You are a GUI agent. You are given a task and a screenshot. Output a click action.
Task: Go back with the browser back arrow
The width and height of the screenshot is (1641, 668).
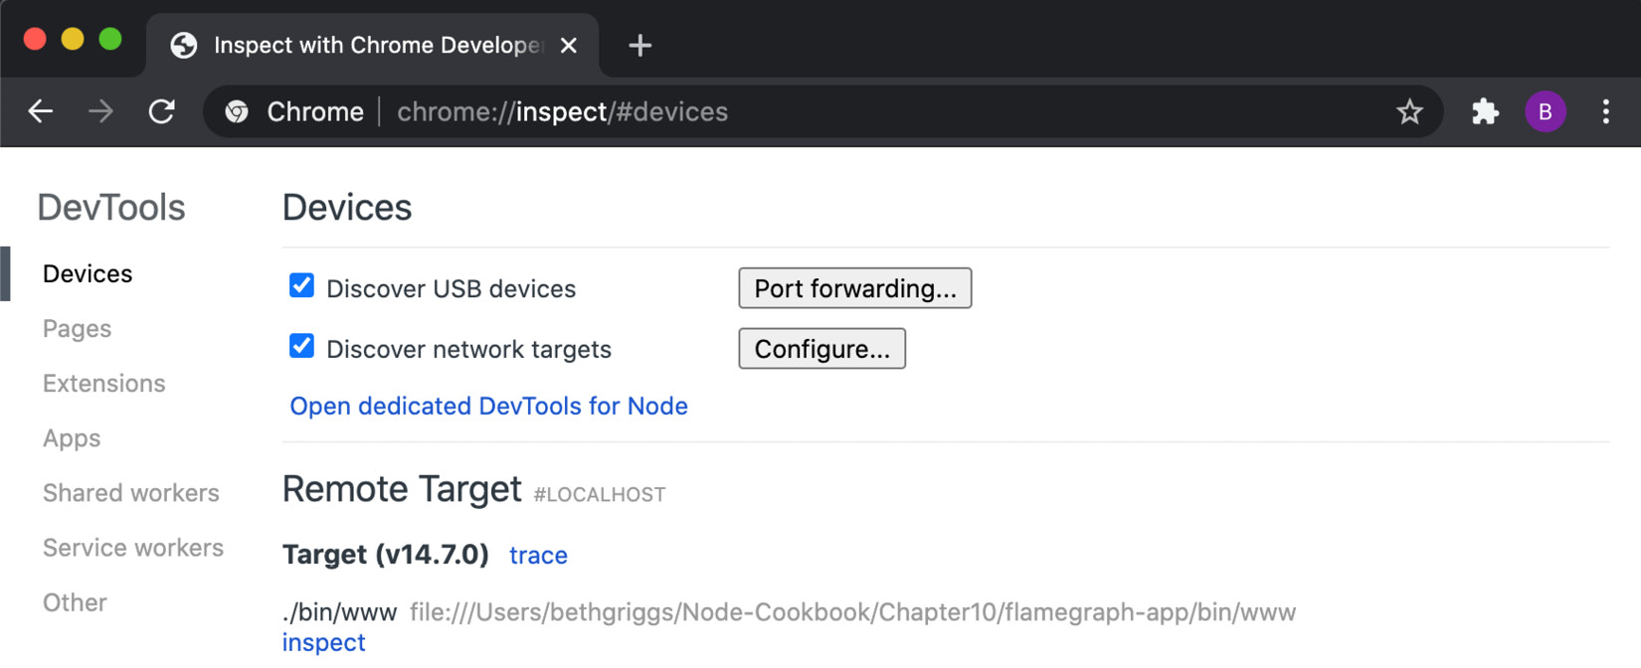41,111
